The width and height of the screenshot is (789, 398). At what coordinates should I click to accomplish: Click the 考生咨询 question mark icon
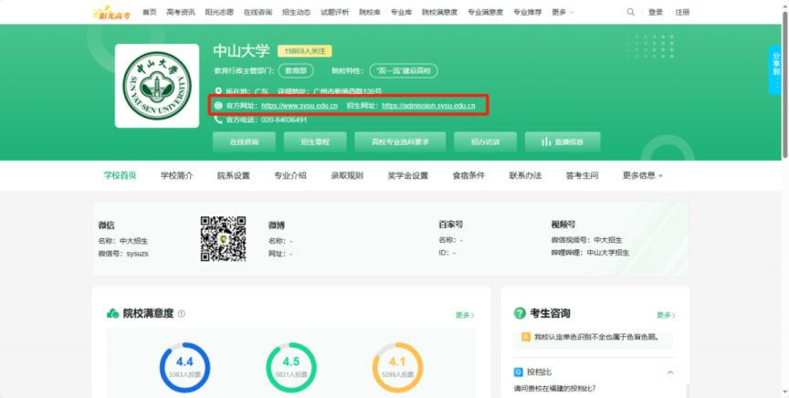point(520,313)
